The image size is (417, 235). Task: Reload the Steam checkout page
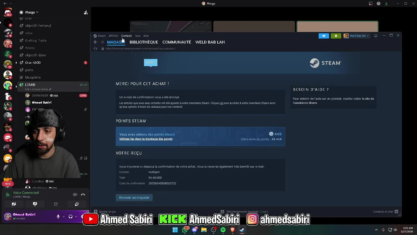[x=95, y=49]
